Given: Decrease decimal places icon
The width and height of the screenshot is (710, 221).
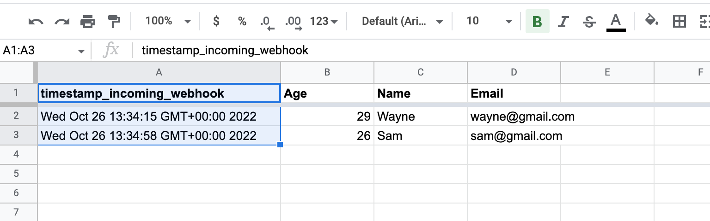Looking at the screenshot, I should click(267, 22).
